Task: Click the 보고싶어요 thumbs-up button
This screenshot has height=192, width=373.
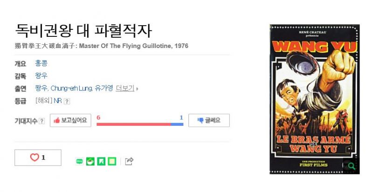Action: pos(70,121)
